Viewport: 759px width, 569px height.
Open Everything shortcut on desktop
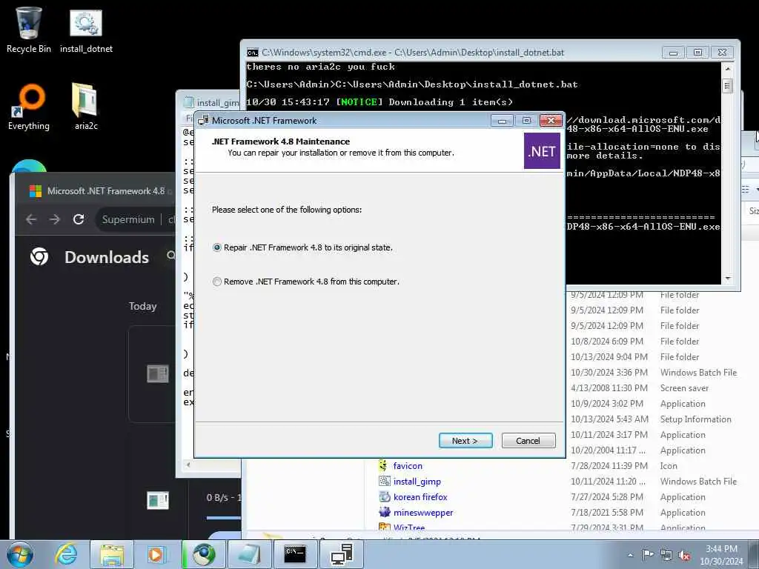coord(29,107)
